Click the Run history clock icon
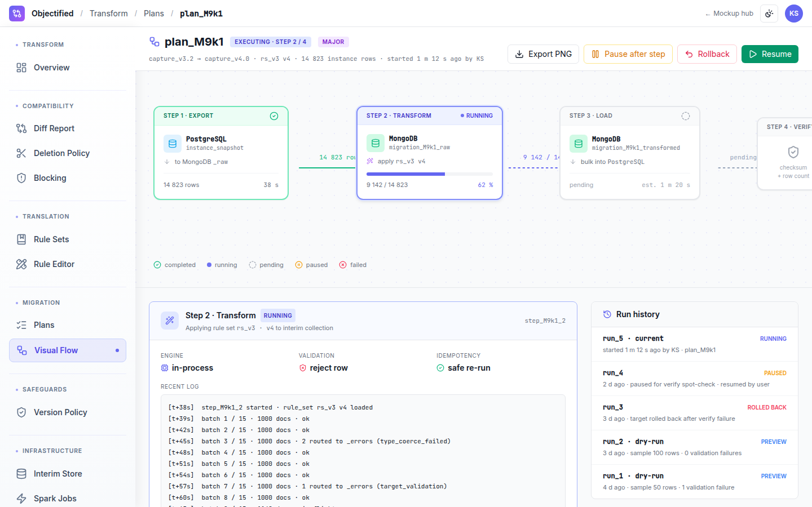Viewport: 812px width, 507px height. pyautogui.click(x=607, y=314)
